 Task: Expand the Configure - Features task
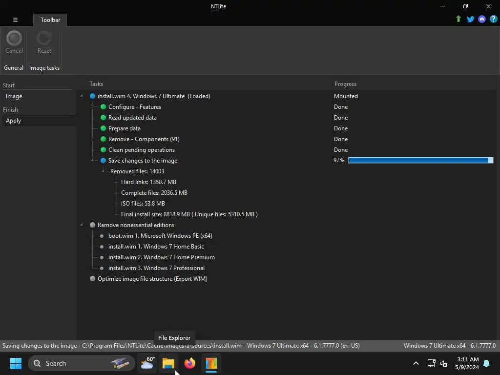92,106
